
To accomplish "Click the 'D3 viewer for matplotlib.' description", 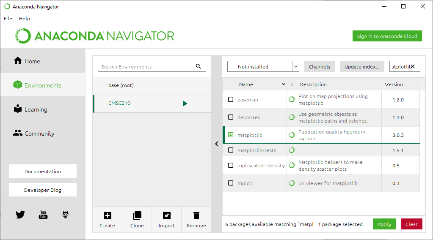I will (x=328, y=183).
